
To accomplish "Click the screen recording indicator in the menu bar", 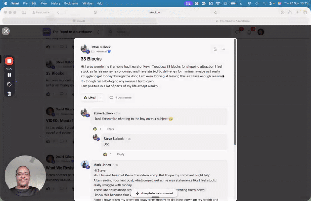I will click(188, 3).
